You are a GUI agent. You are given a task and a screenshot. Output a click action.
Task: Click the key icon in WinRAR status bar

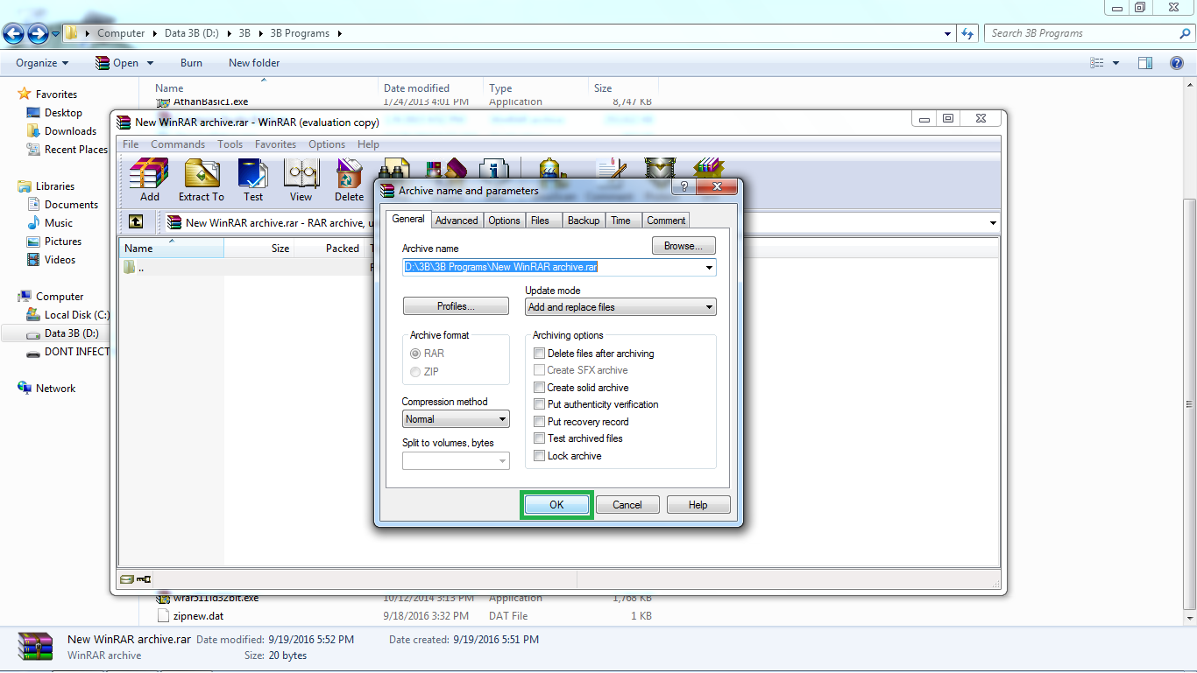[144, 578]
